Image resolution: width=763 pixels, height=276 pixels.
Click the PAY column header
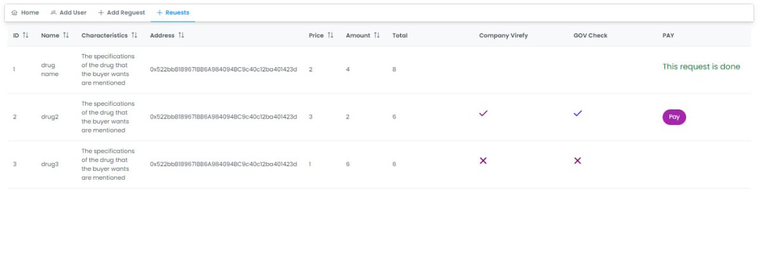coord(668,36)
